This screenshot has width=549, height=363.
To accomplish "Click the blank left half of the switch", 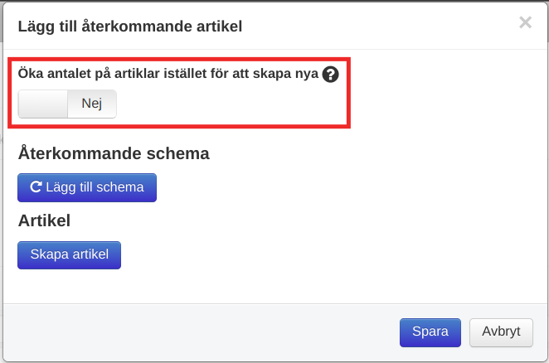I will coord(42,104).
